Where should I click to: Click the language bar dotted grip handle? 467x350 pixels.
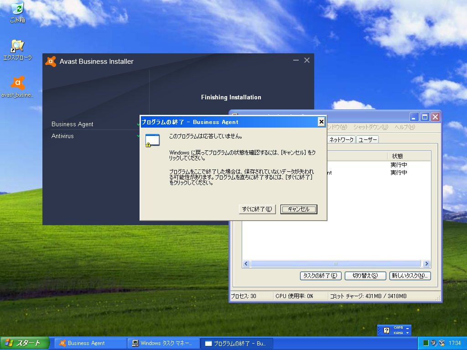click(379, 330)
